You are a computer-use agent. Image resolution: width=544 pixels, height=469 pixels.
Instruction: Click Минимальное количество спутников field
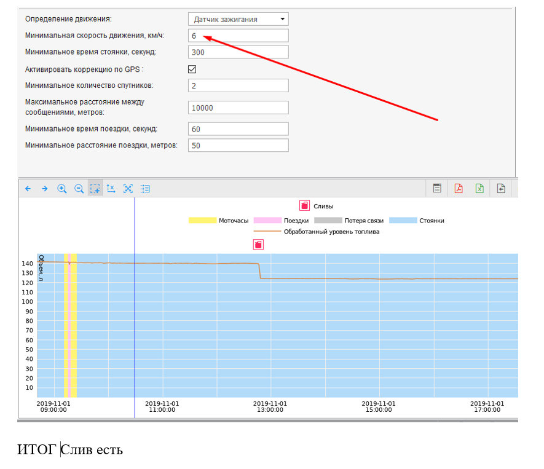click(x=238, y=86)
